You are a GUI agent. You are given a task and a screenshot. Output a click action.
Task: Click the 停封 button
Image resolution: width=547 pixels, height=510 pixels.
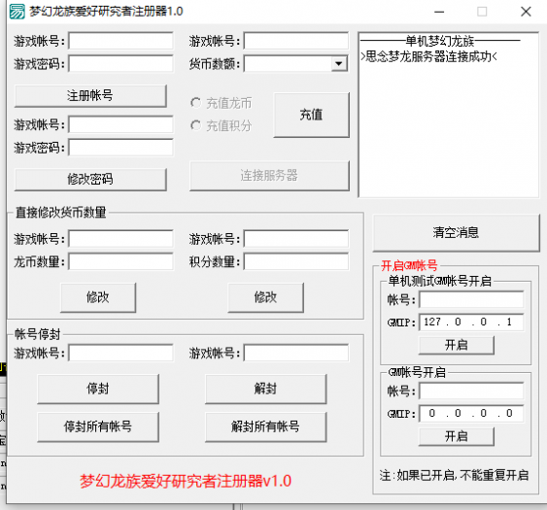point(98,389)
